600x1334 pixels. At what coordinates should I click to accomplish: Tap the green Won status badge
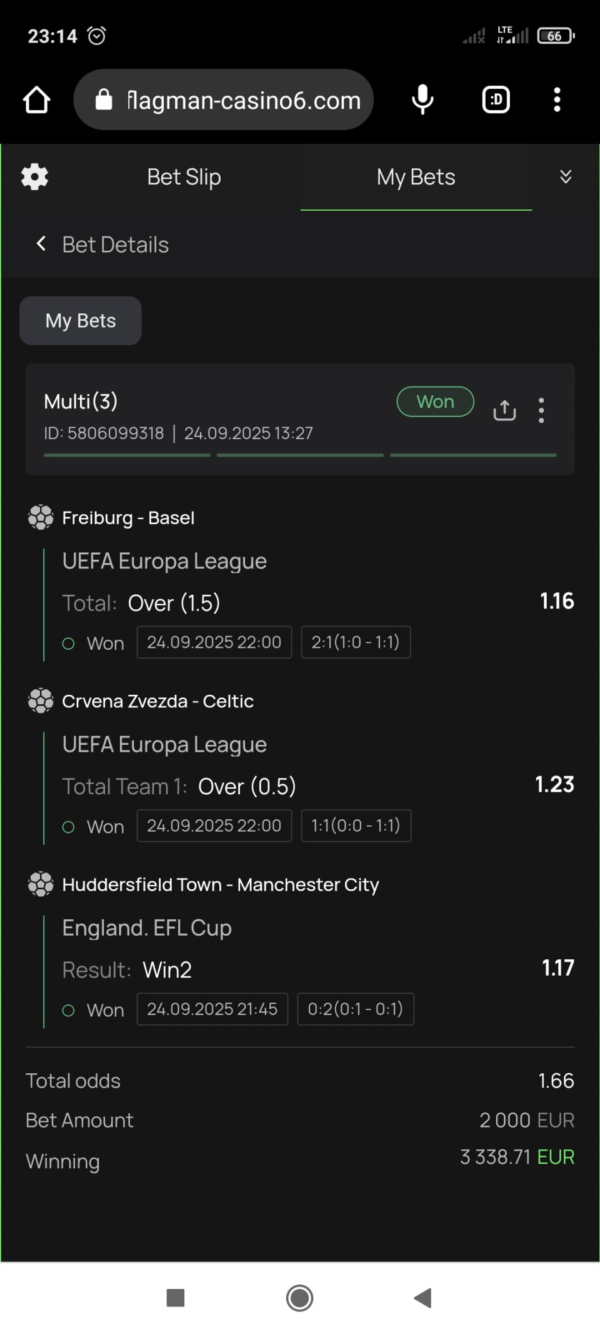coord(435,402)
